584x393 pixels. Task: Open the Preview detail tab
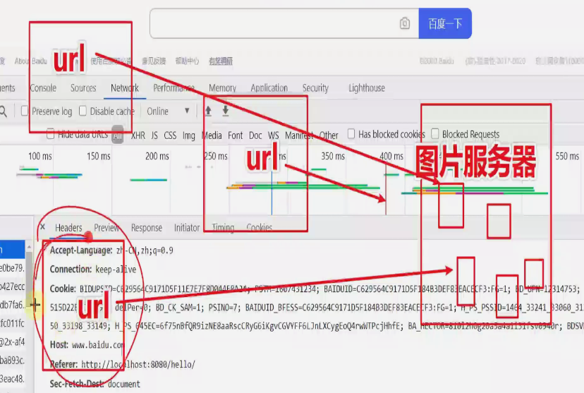pyautogui.click(x=107, y=228)
